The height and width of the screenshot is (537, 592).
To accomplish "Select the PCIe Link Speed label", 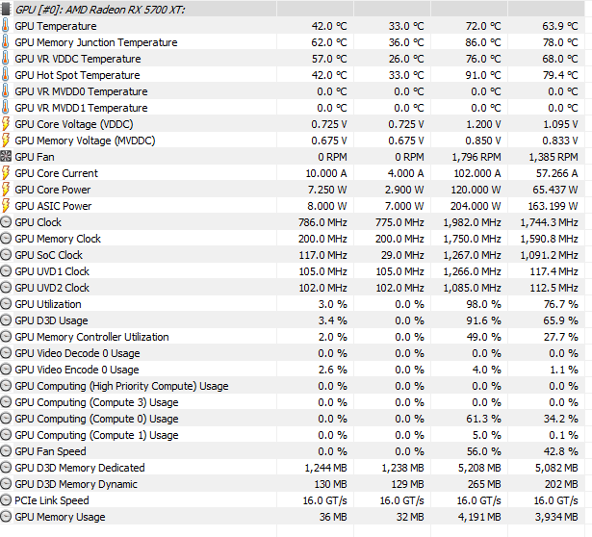I will pyautogui.click(x=52, y=500).
